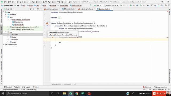Open Layout Inspector from the bottom bar
The image size is (171, 96).
coord(160,87)
